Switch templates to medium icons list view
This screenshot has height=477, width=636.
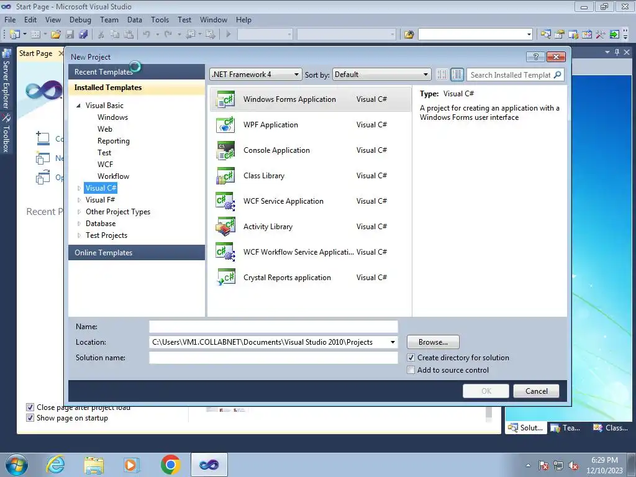457,75
